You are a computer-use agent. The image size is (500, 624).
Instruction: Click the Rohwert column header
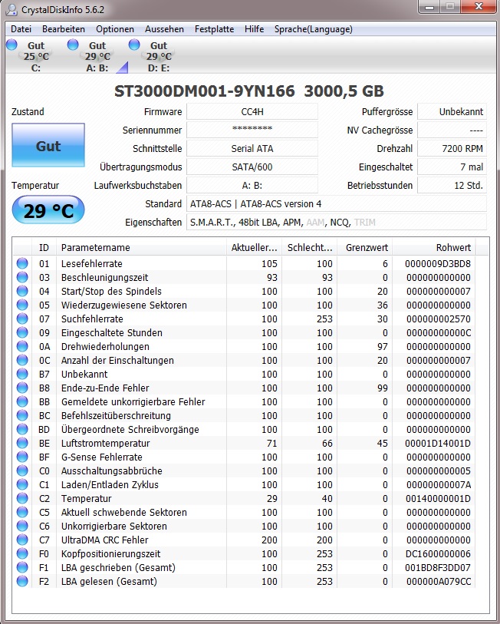click(433, 248)
